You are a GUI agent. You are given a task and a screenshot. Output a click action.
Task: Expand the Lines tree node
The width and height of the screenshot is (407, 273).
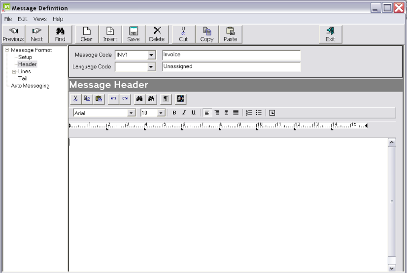click(x=14, y=72)
